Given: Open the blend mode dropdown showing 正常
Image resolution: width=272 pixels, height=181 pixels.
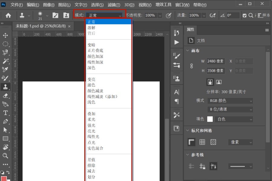Looking at the screenshot, I should pyautogui.click(x=104, y=15).
